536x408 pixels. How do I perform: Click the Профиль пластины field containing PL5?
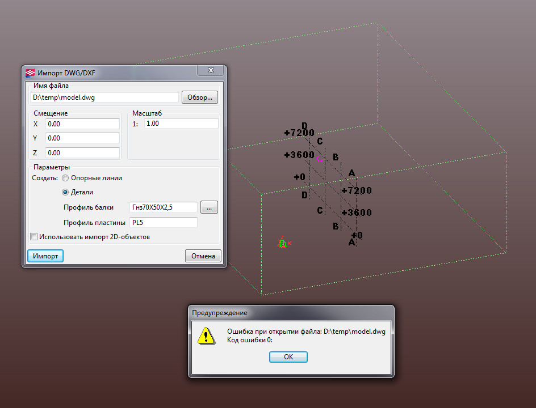(164, 223)
